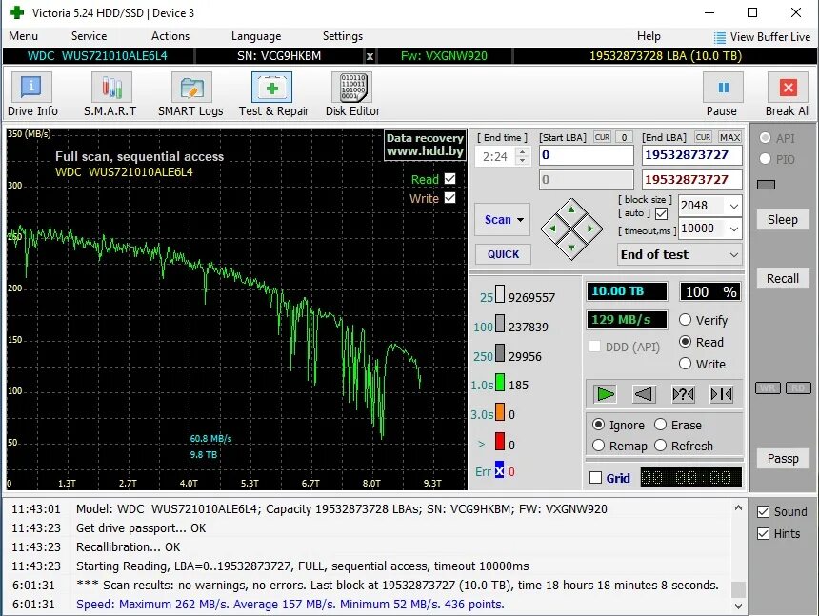
Task: Click the reverse scan arrow button
Action: (x=644, y=394)
